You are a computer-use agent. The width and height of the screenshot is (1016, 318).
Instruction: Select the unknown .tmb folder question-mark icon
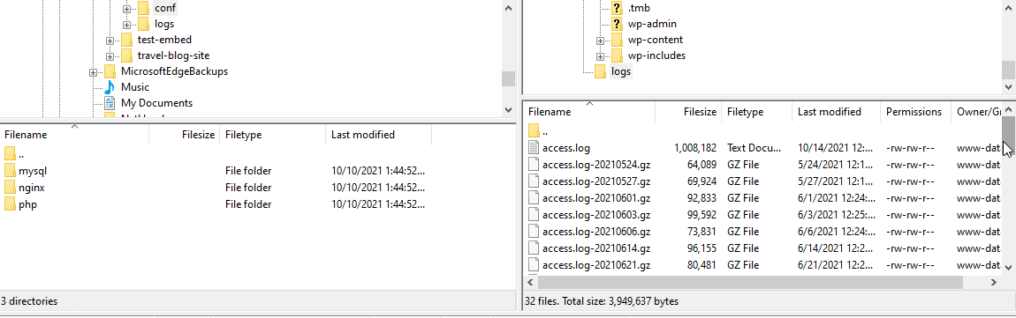click(x=616, y=8)
